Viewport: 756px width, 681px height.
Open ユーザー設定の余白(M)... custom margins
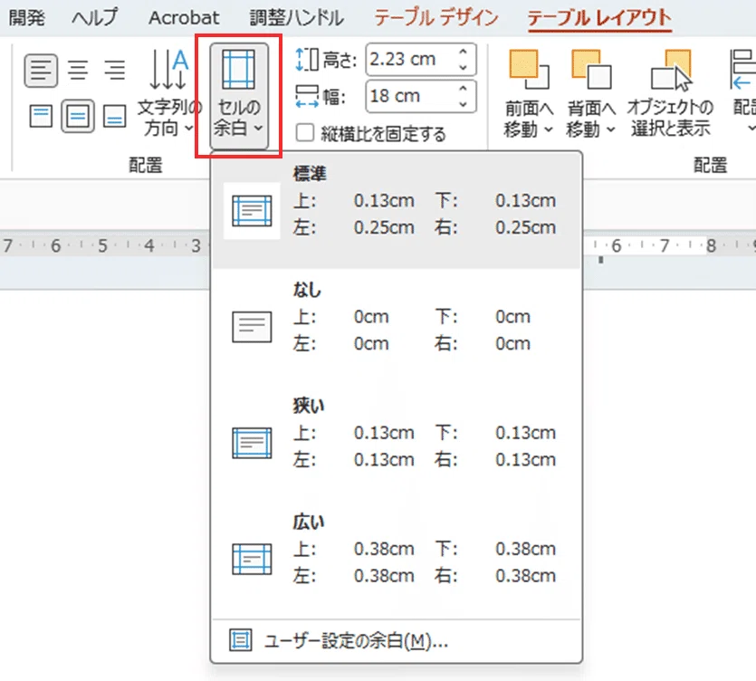397,641
